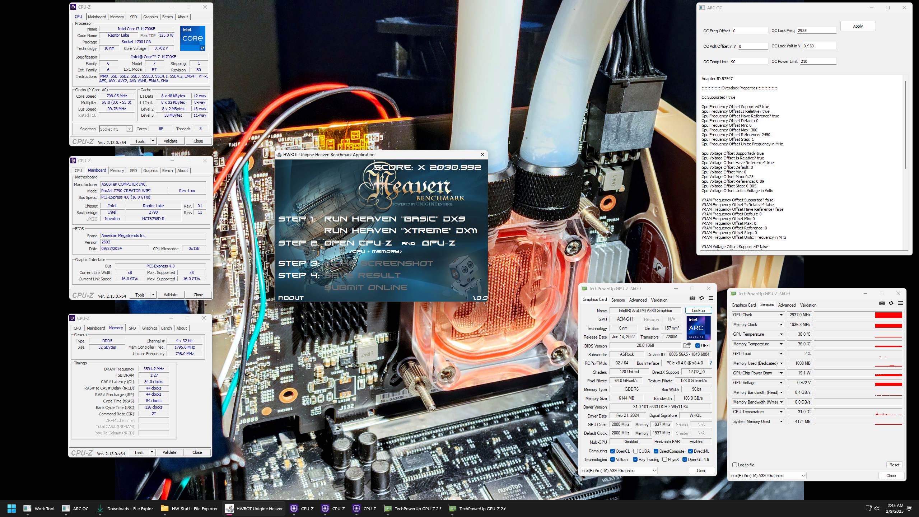
Task: Click the OC Lock Freq input field
Action: [816, 31]
